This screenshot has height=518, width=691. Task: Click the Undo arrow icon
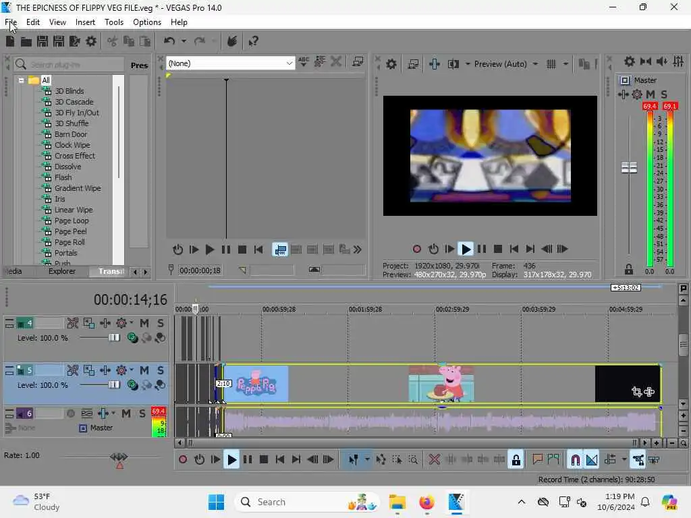169,41
